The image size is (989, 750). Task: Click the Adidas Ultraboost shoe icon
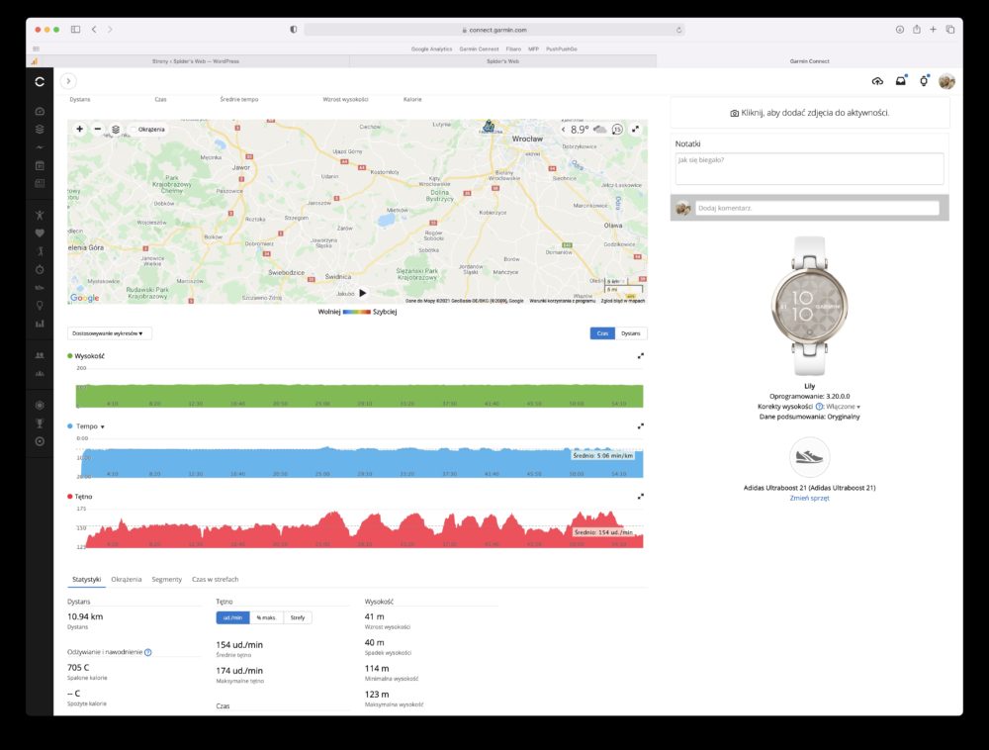(x=809, y=457)
